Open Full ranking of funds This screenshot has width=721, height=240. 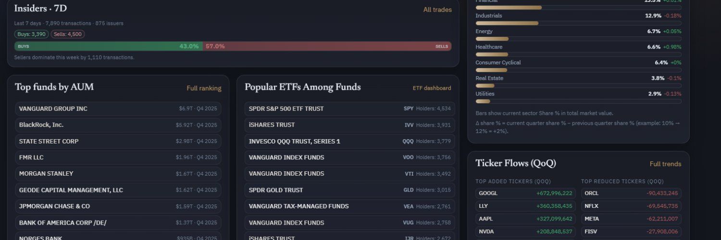click(x=204, y=88)
